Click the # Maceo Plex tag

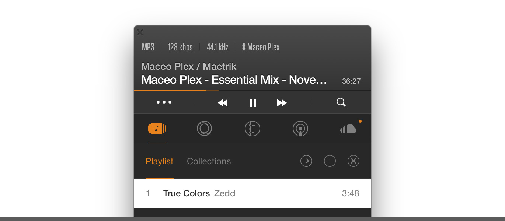pyautogui.click(x=261, y=47)
